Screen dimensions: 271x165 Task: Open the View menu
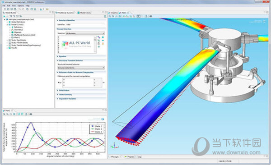pyautogui.click(x=14, y=6)
